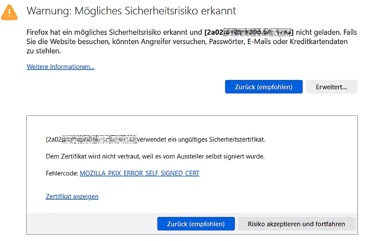This screenshot has height=241, width=368.
Task: Click the Warnung: Mögliches Sicherheitsrisiko erkannt heading
Action: point(131,11)
